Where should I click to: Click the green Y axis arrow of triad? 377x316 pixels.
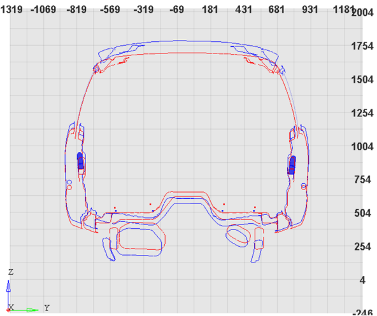coord(32,310)
